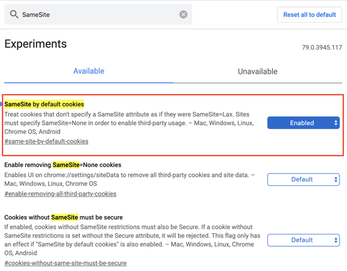The image size is (347, 271).
Task: Click the version number 79.0.3945.117
Action: [322, 47]
